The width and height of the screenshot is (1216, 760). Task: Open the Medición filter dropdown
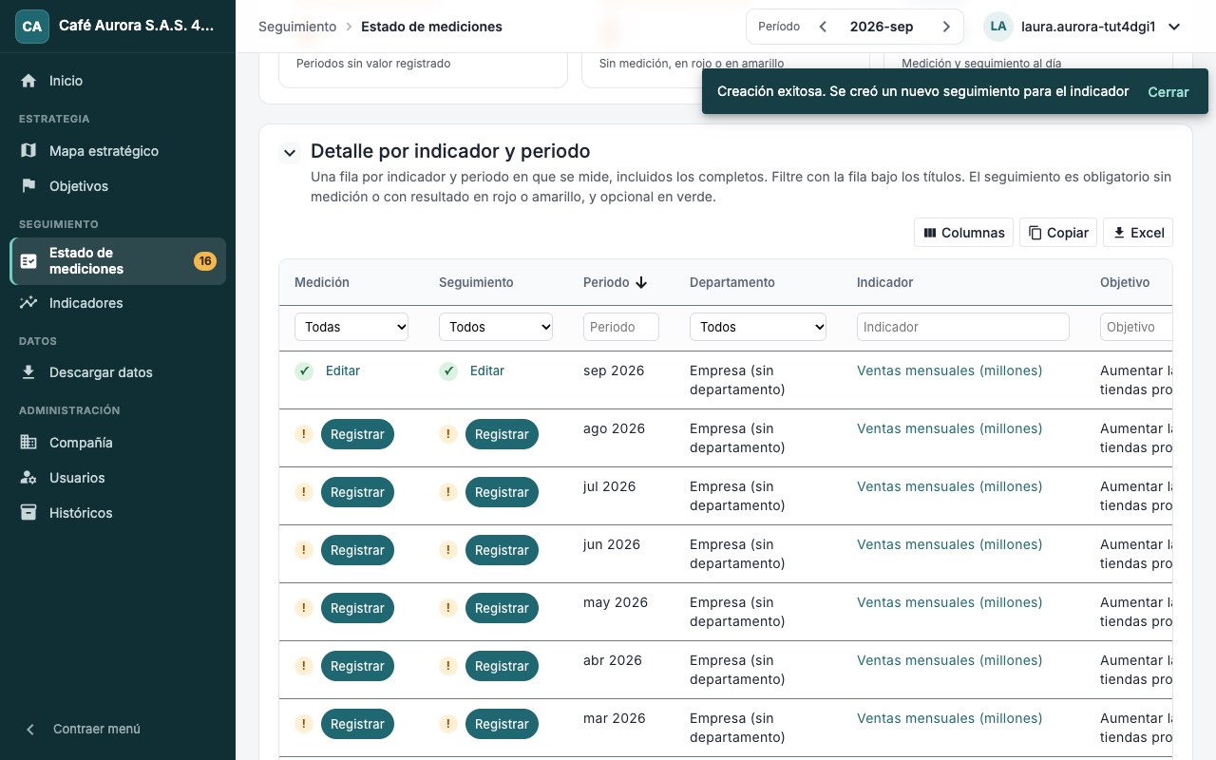tap(351, 327)
